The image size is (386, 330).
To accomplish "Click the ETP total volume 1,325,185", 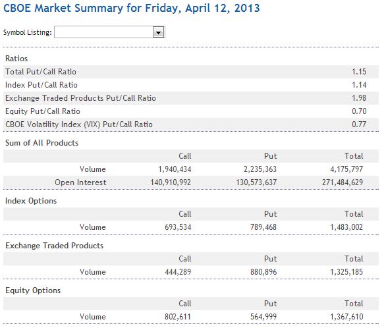I will [x=346, y=272].
